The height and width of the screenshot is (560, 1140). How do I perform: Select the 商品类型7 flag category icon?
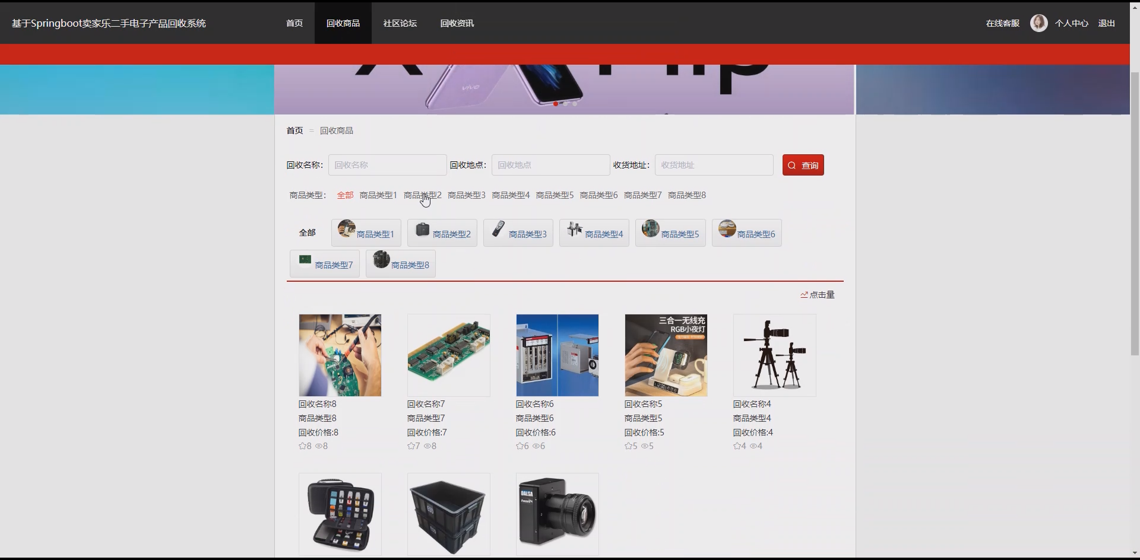pos(305,259)
